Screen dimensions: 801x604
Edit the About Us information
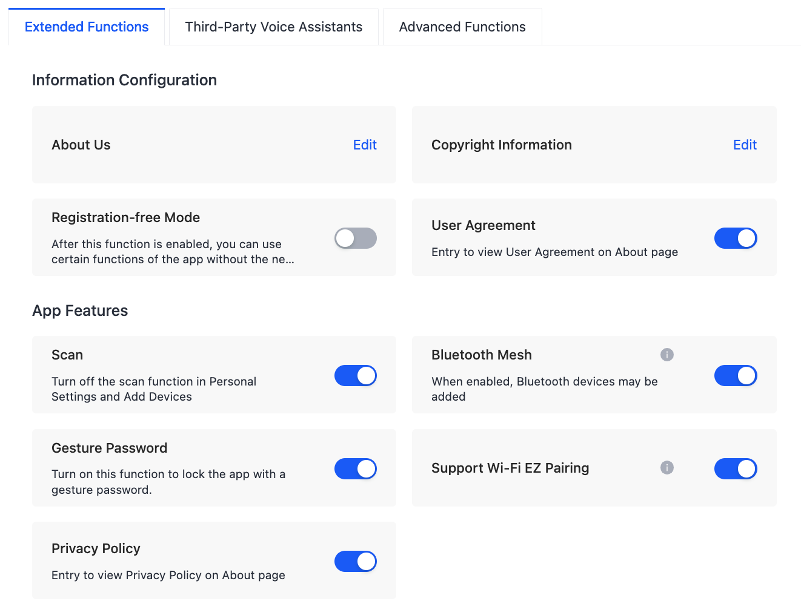364,145
